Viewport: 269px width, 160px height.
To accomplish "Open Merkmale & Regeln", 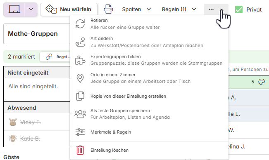I will (149, 132).
